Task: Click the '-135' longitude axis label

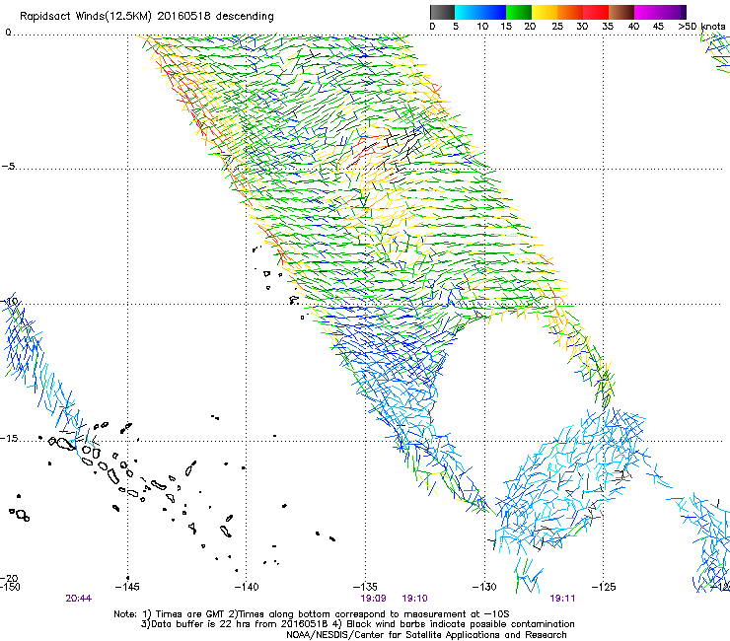Action: pos(365,587)
